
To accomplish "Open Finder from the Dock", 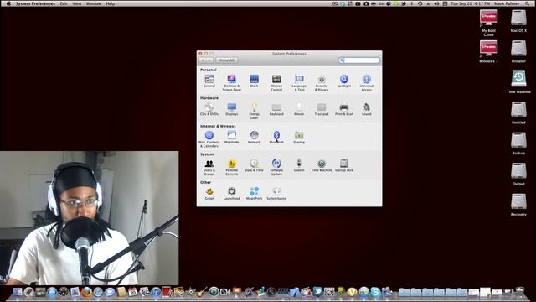I will pyautogui.click(x=17, y=292).
